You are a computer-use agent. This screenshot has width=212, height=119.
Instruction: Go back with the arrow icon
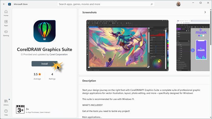click(x=4, y=4)
